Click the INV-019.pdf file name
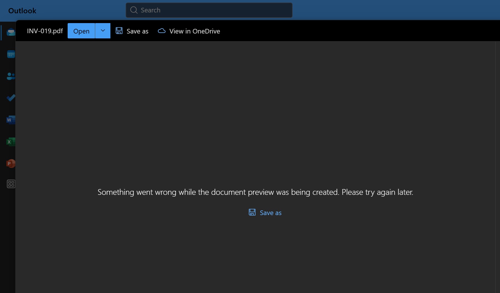Image resolution: width=500 pixels, height=293 pixels. pyautogui.click(x=45, y=31)
